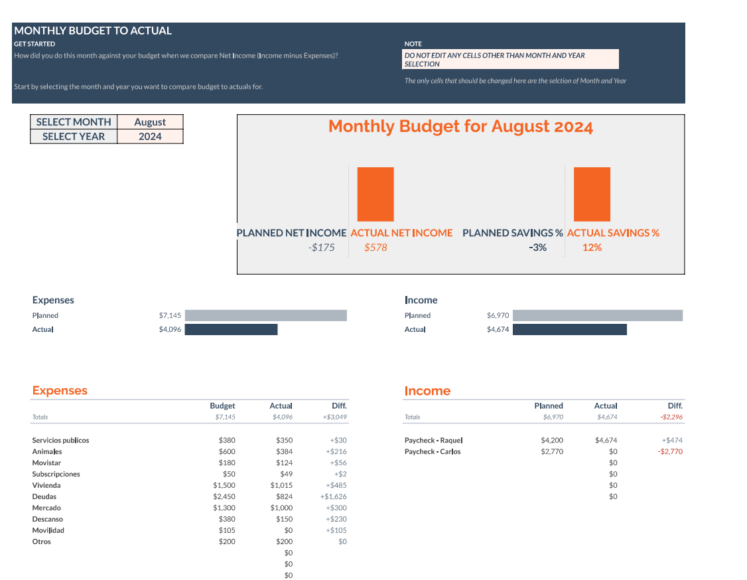Select the Paycheck - Raquel income row
Screen dimensions: 747x580
[543, 441]
